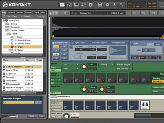Open the save disk menu icon

pos(100,5)
